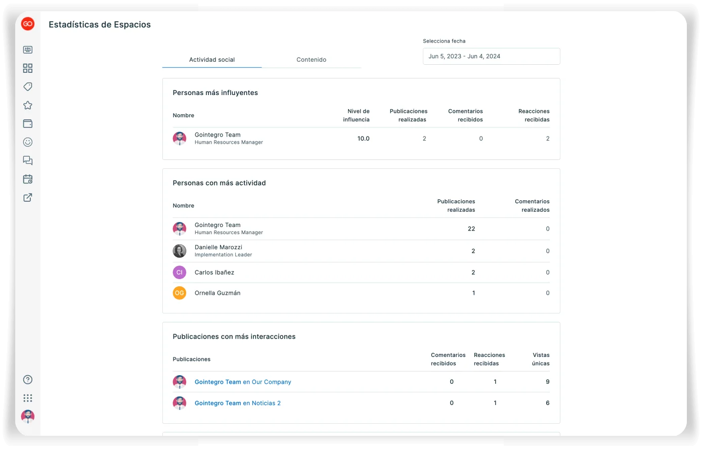Click the Estadísticas de Espacios page title
The width and height of the screenshot is (702, 450).
click(100, 25)
